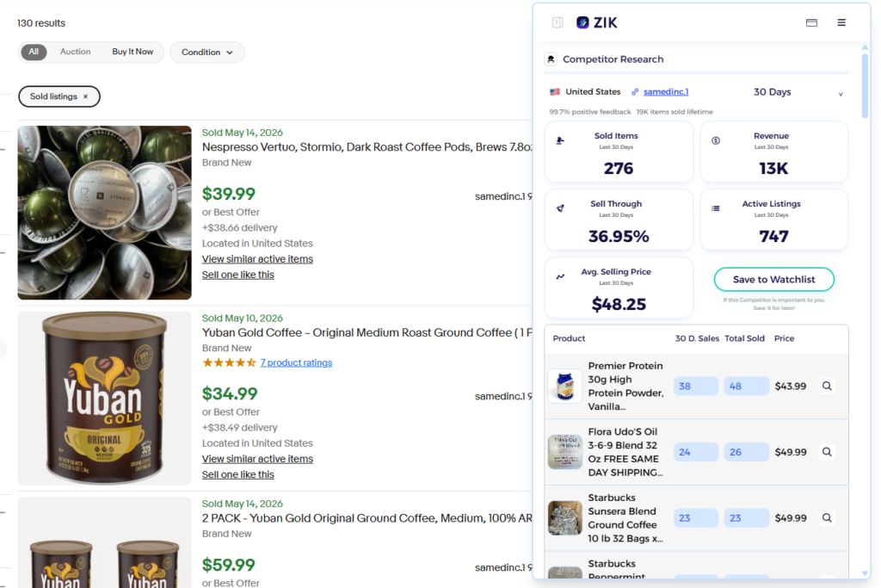
Task: Open 2 PACK Yuban Gold listing title
Action: point(367,518)
